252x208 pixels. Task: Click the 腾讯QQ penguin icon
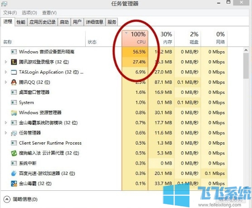click(14, 82)
